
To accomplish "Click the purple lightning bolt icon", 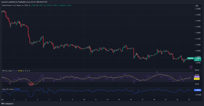I will [191, 67].
